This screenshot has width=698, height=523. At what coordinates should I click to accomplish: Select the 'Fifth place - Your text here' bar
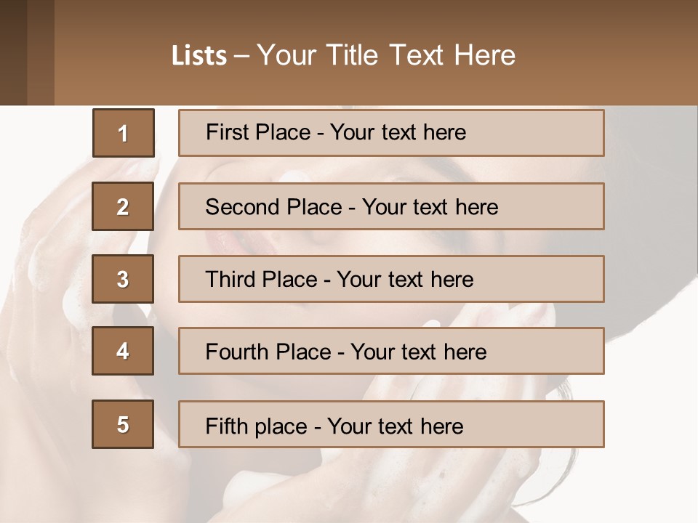pos(391,424)
